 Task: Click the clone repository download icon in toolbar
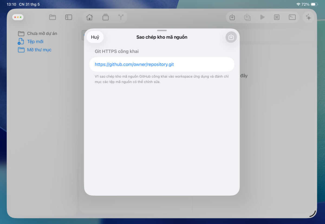232,17
